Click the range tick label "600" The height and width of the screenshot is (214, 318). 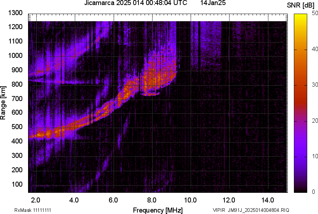(x=17, y=112)
